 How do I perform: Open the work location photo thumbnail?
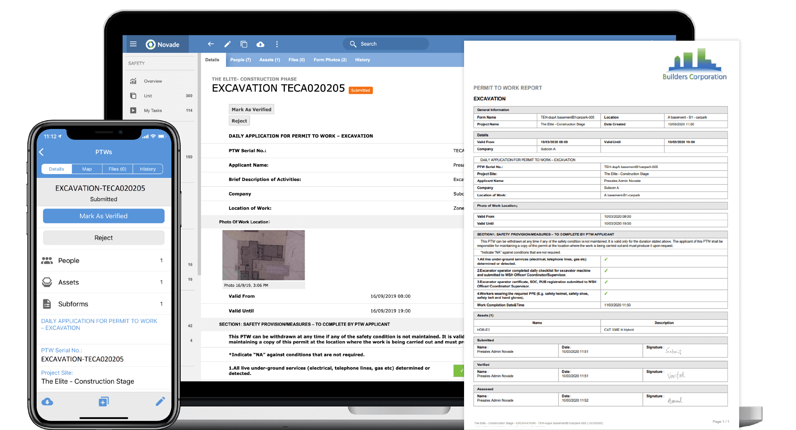(x=263, y=255)
